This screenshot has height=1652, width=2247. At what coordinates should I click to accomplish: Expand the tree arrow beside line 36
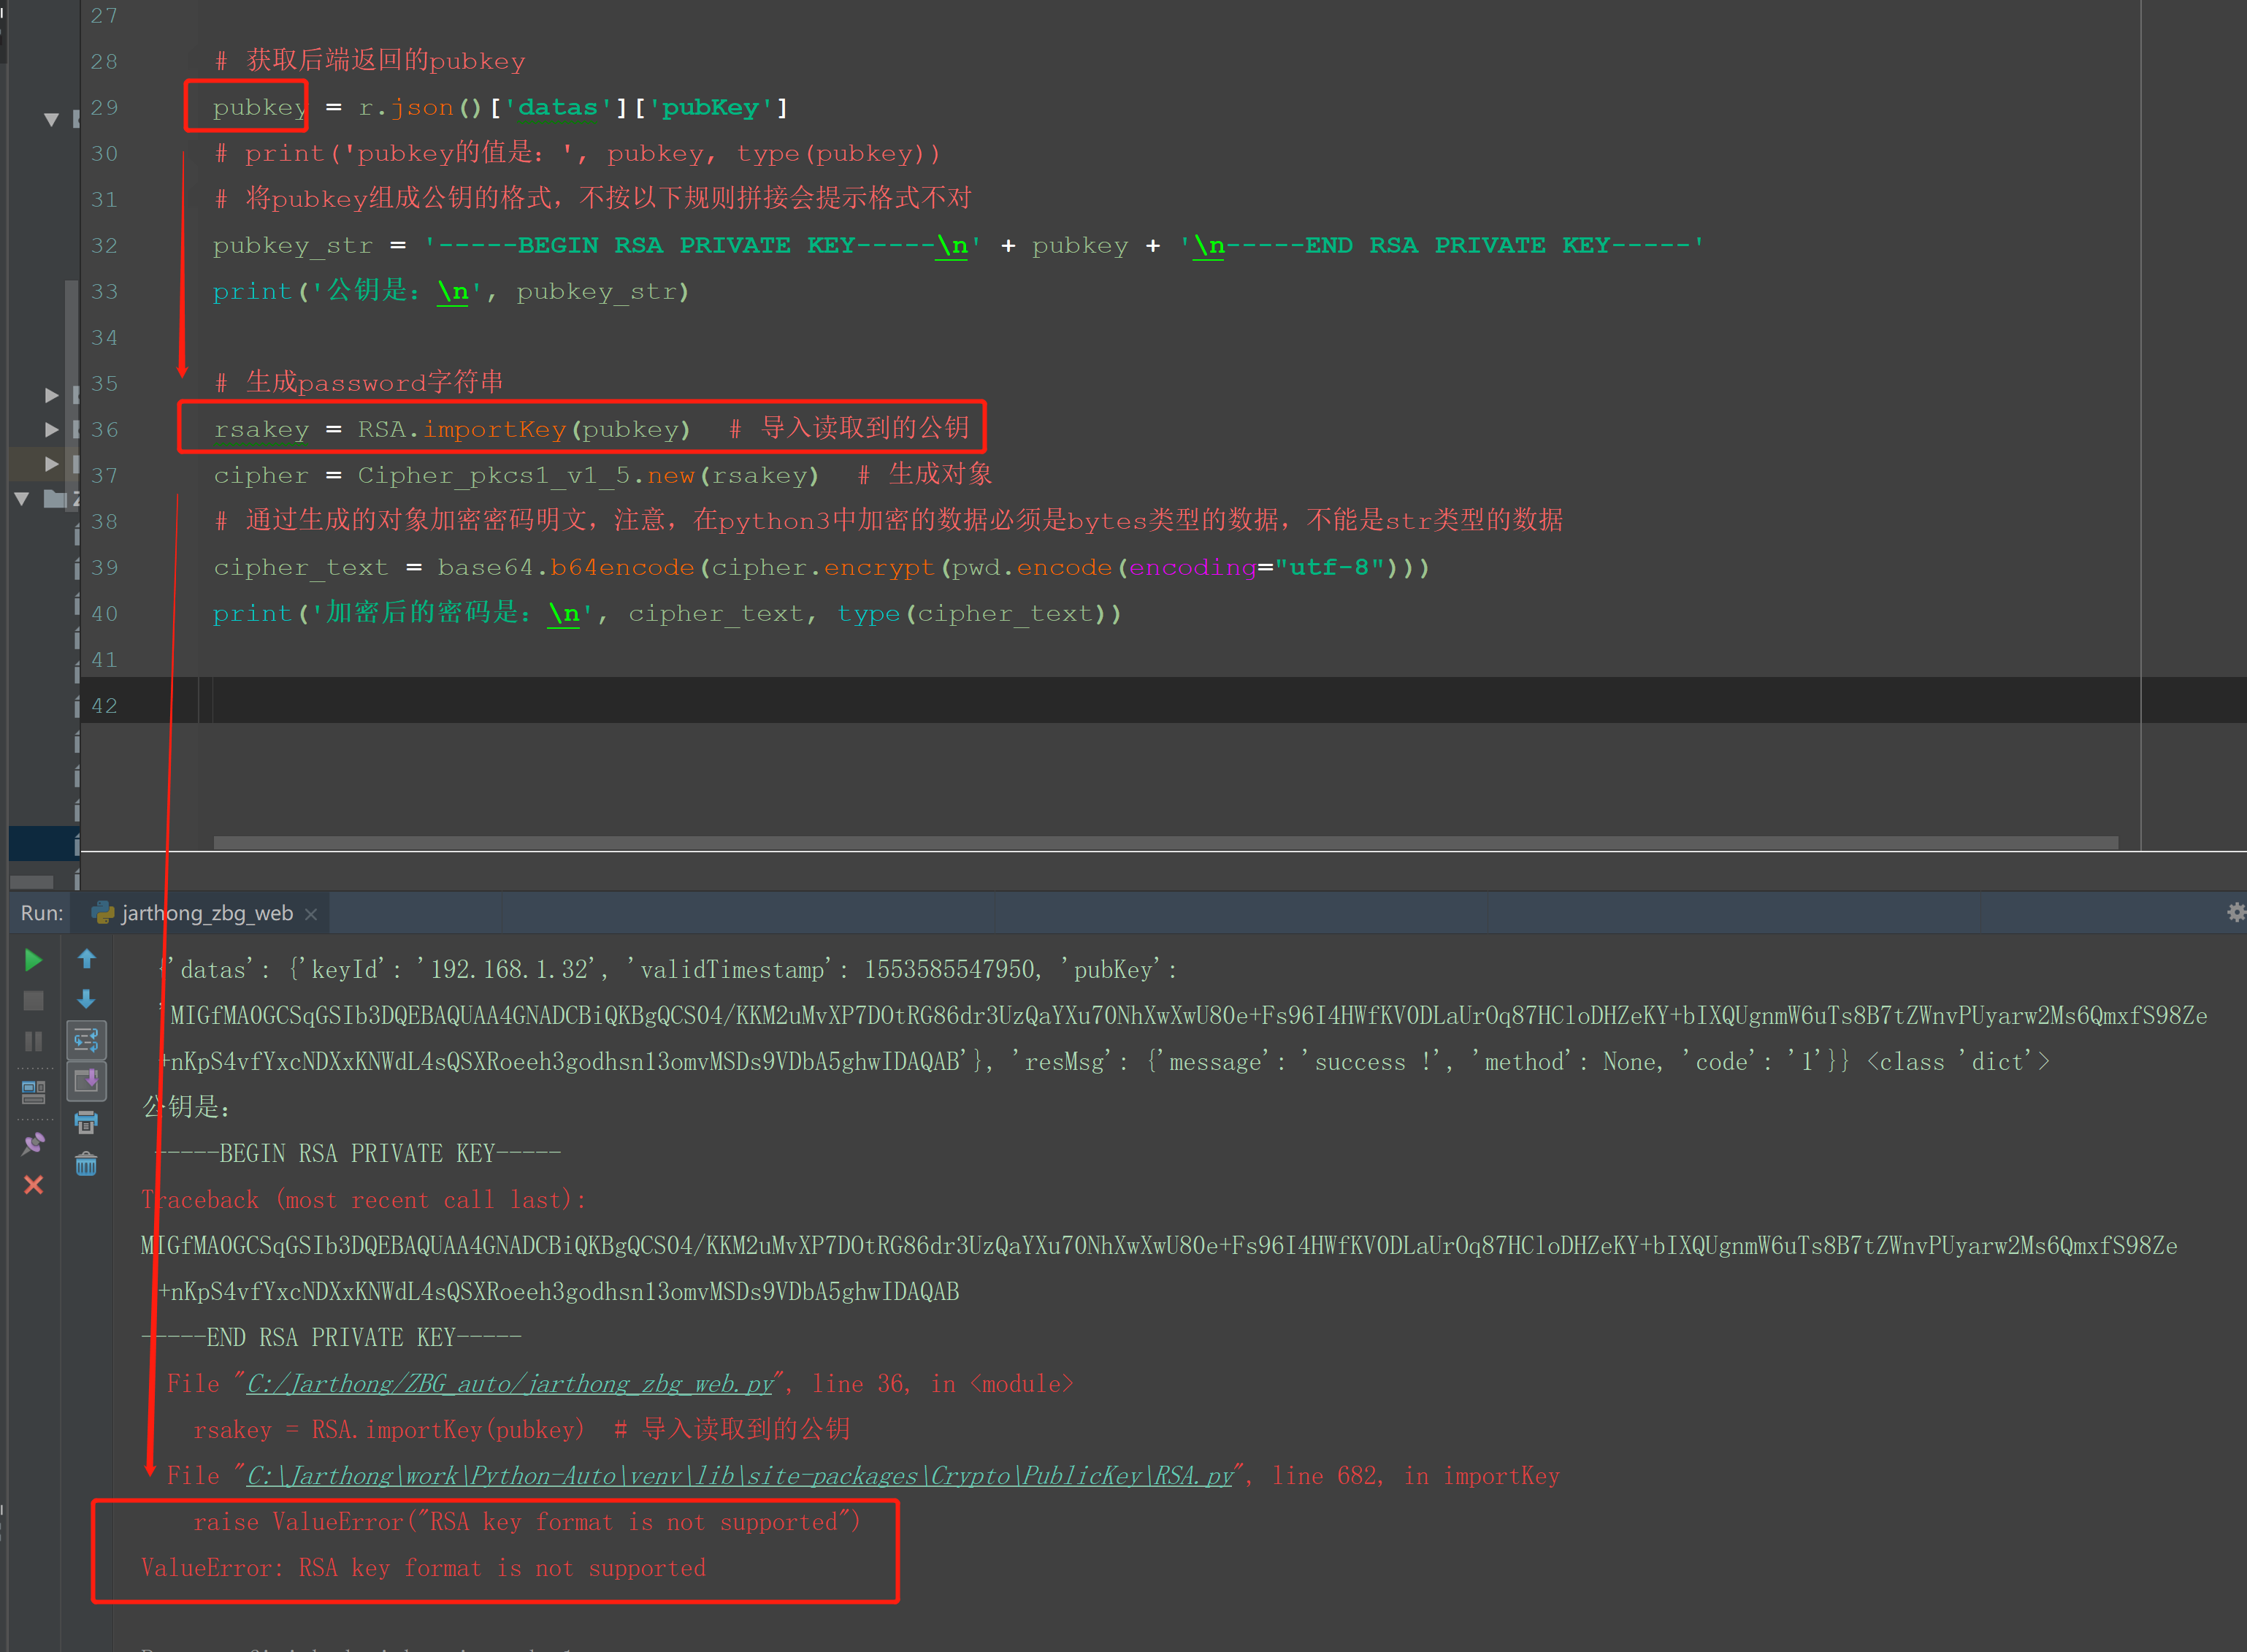pyautogui.click(x=51, y=430)
